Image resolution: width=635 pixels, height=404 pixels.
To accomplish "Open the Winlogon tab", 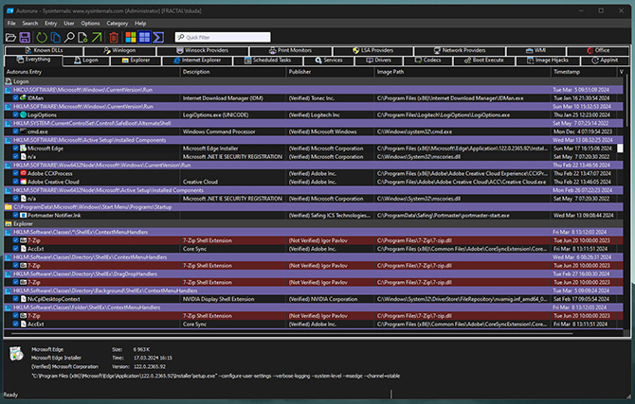I will [119, 50].
